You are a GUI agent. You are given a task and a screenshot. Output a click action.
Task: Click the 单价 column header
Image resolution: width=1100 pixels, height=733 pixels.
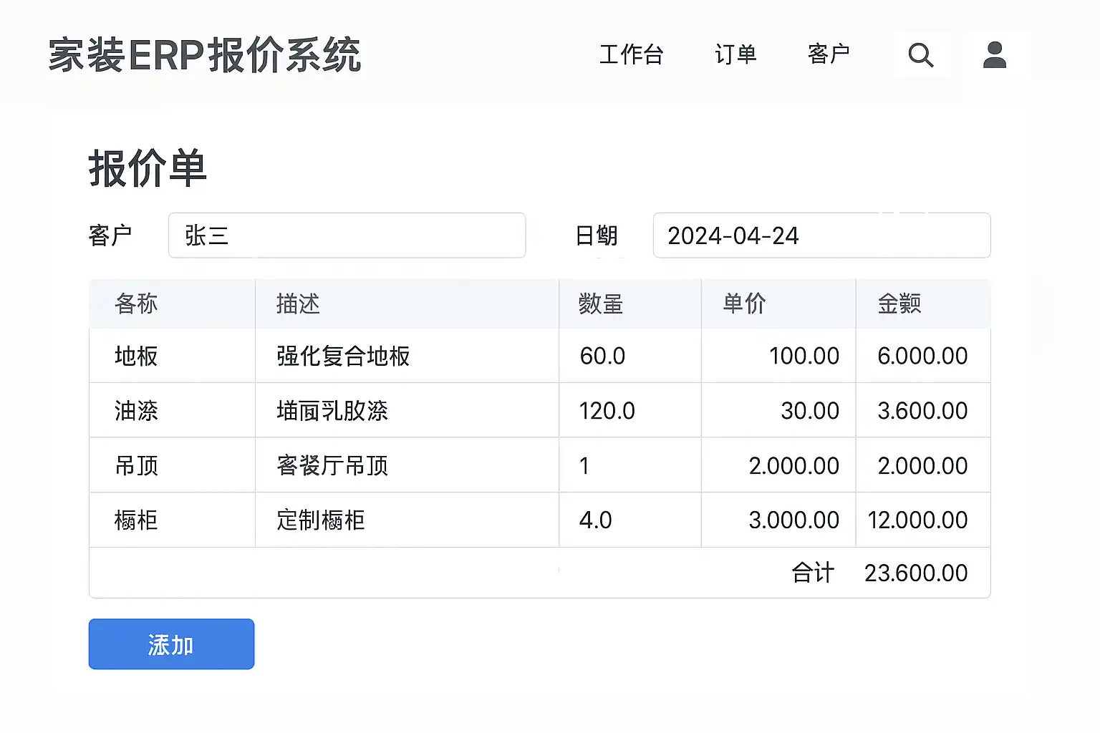(x=744, y=304)
